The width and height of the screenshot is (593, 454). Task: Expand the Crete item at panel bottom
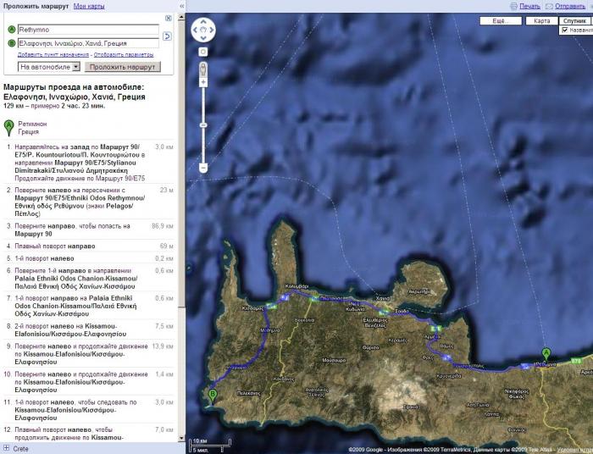6,448
